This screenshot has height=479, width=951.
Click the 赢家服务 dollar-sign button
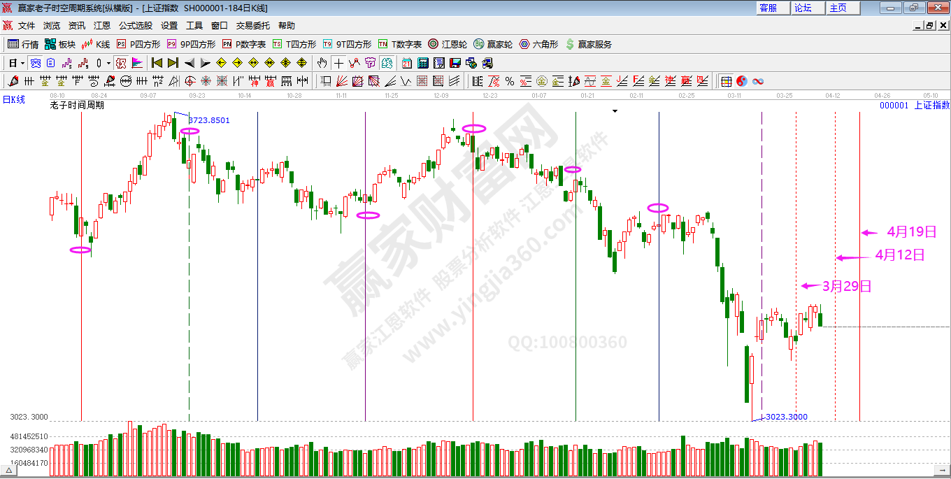coord(588,44)
